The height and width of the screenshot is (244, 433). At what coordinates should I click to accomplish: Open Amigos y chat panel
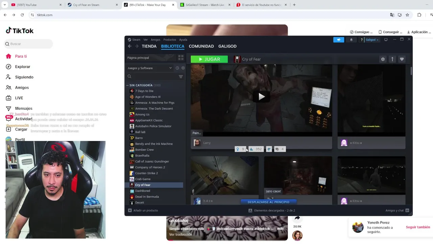397,210
